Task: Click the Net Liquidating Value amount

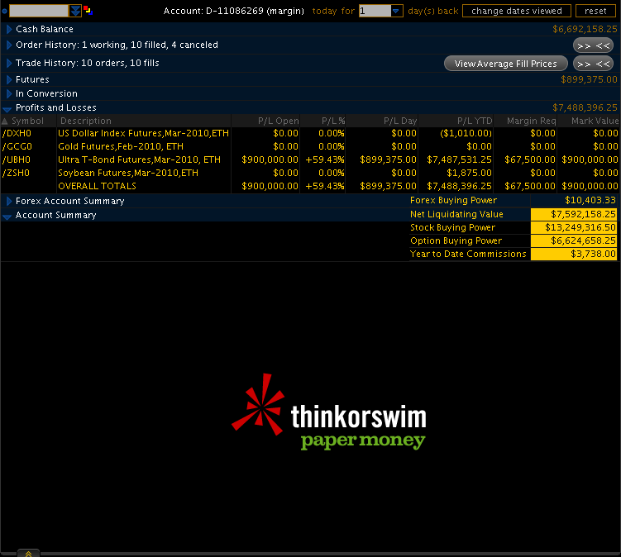Action: (x=574, y=215)
